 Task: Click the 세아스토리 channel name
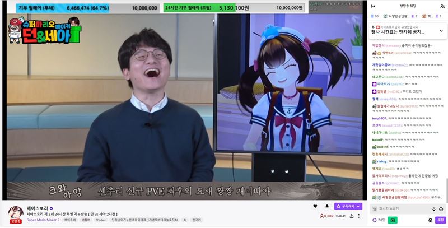[38, 208]
